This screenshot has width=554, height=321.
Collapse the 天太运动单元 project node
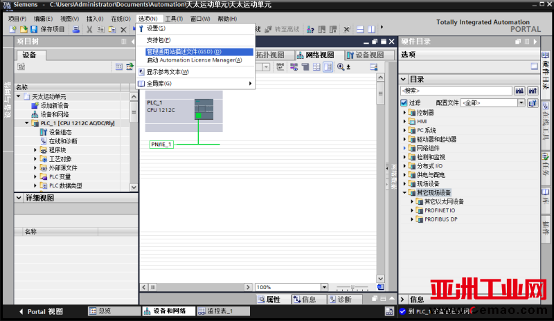pos(19,96)
